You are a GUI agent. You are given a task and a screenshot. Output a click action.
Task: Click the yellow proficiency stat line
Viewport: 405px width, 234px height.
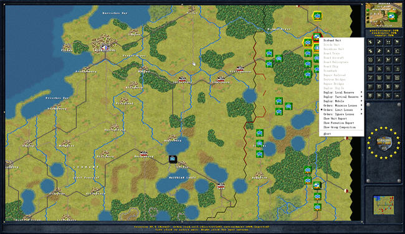coord(384,31)
